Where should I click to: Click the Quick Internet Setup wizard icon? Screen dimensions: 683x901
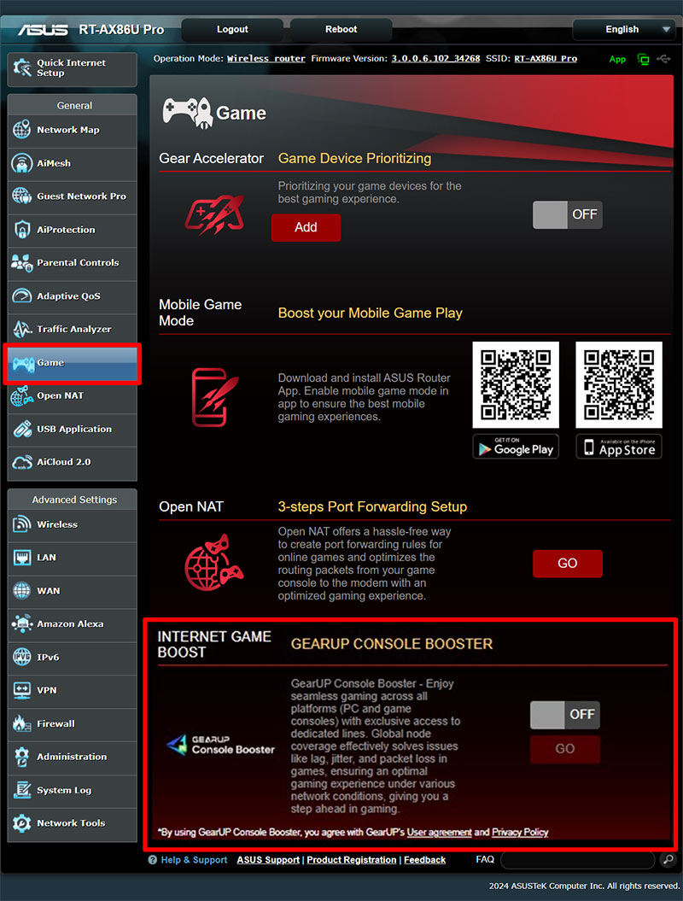22,67
